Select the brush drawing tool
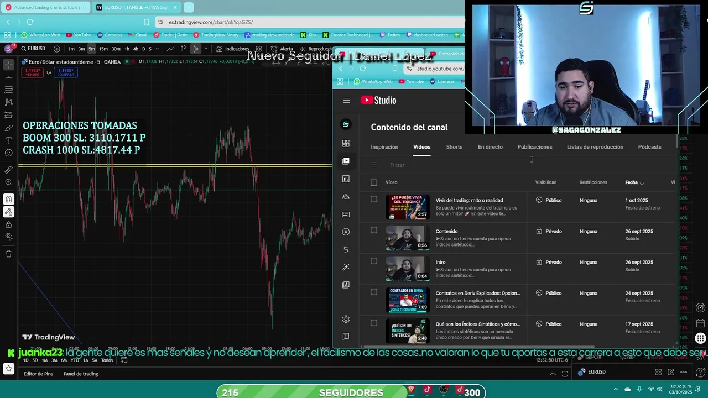 [x=8, y=128]
